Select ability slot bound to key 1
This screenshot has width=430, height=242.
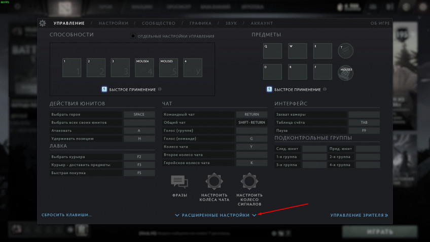tap(72, 67)
